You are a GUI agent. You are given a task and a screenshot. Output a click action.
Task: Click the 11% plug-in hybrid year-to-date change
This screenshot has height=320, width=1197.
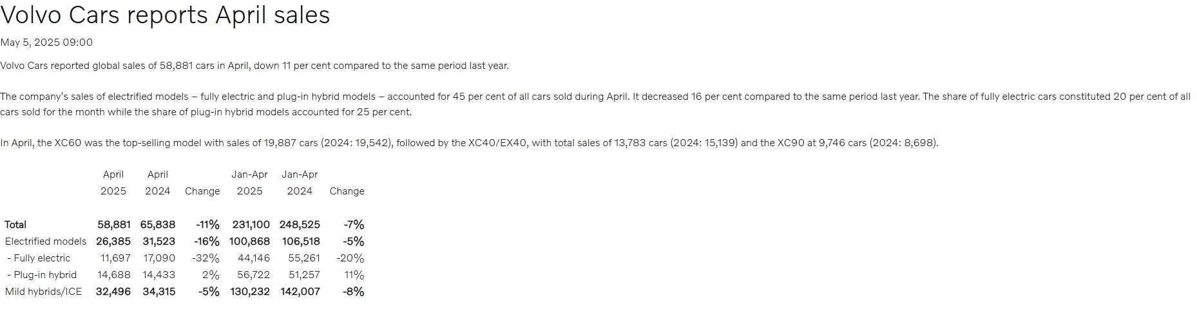pyautogui.click(x=354, y=275)
